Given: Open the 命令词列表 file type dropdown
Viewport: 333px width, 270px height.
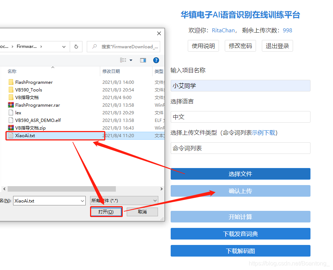Looking at the screenshot, I should 240,148.
